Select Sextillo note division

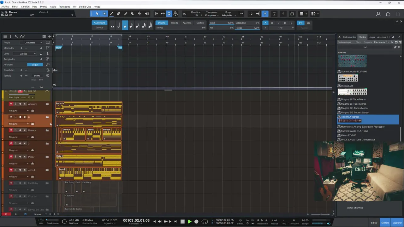tap(200, 23)
